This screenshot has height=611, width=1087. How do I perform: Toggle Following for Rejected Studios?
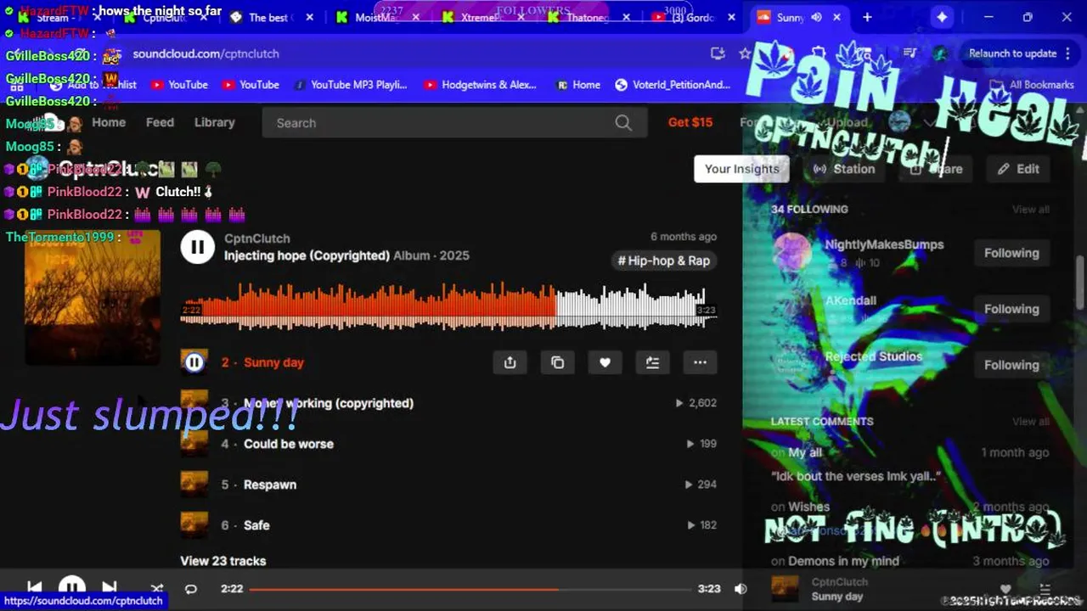[1011, 365]
